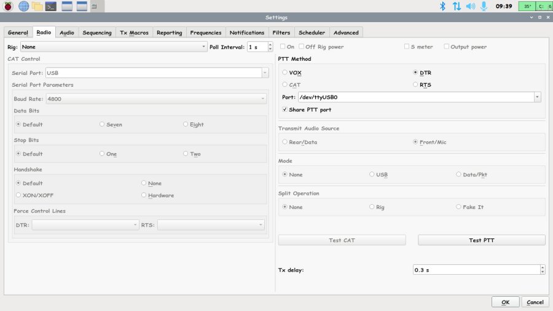This screenshot has width=553, height=311.
Task: Select VOX PTT method
Action: [292, 73]
